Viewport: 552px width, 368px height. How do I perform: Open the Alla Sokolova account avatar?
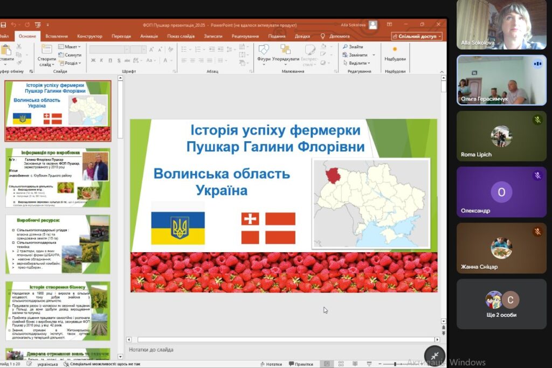(x=373, y=25)
